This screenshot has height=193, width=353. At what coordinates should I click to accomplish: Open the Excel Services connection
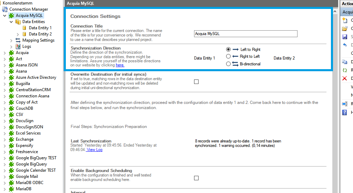28,133
